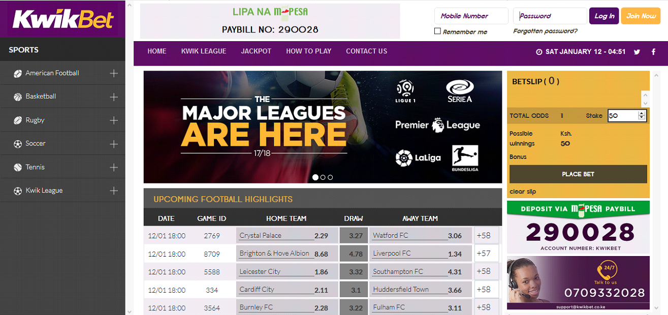Viewport: 668px width, 315px height.
Task: Click the PLACE BET button
Action: [x=578, y=174]
